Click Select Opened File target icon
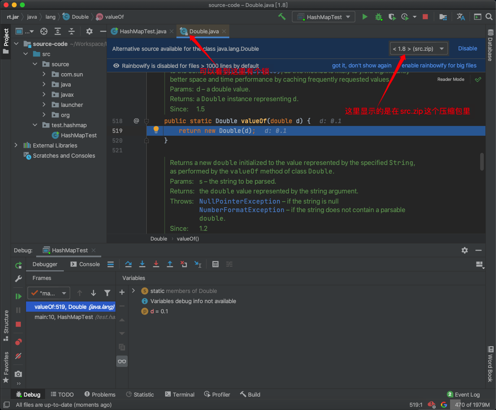Viewport: 496px width, 410px height. (44, 31)
